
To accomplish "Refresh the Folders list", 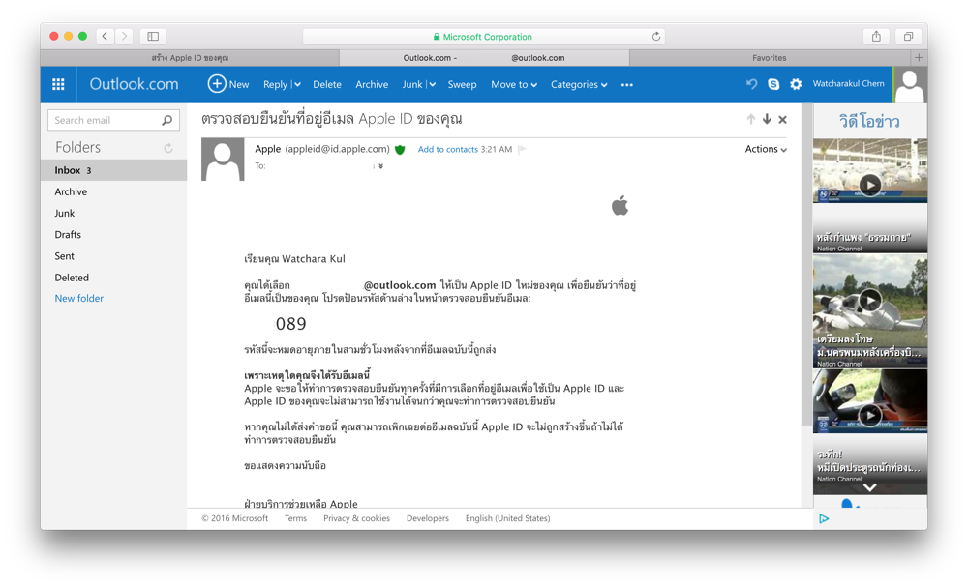I will click(x=168, y=148).
